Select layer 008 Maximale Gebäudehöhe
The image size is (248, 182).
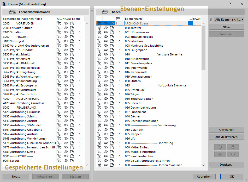(144, 46)
